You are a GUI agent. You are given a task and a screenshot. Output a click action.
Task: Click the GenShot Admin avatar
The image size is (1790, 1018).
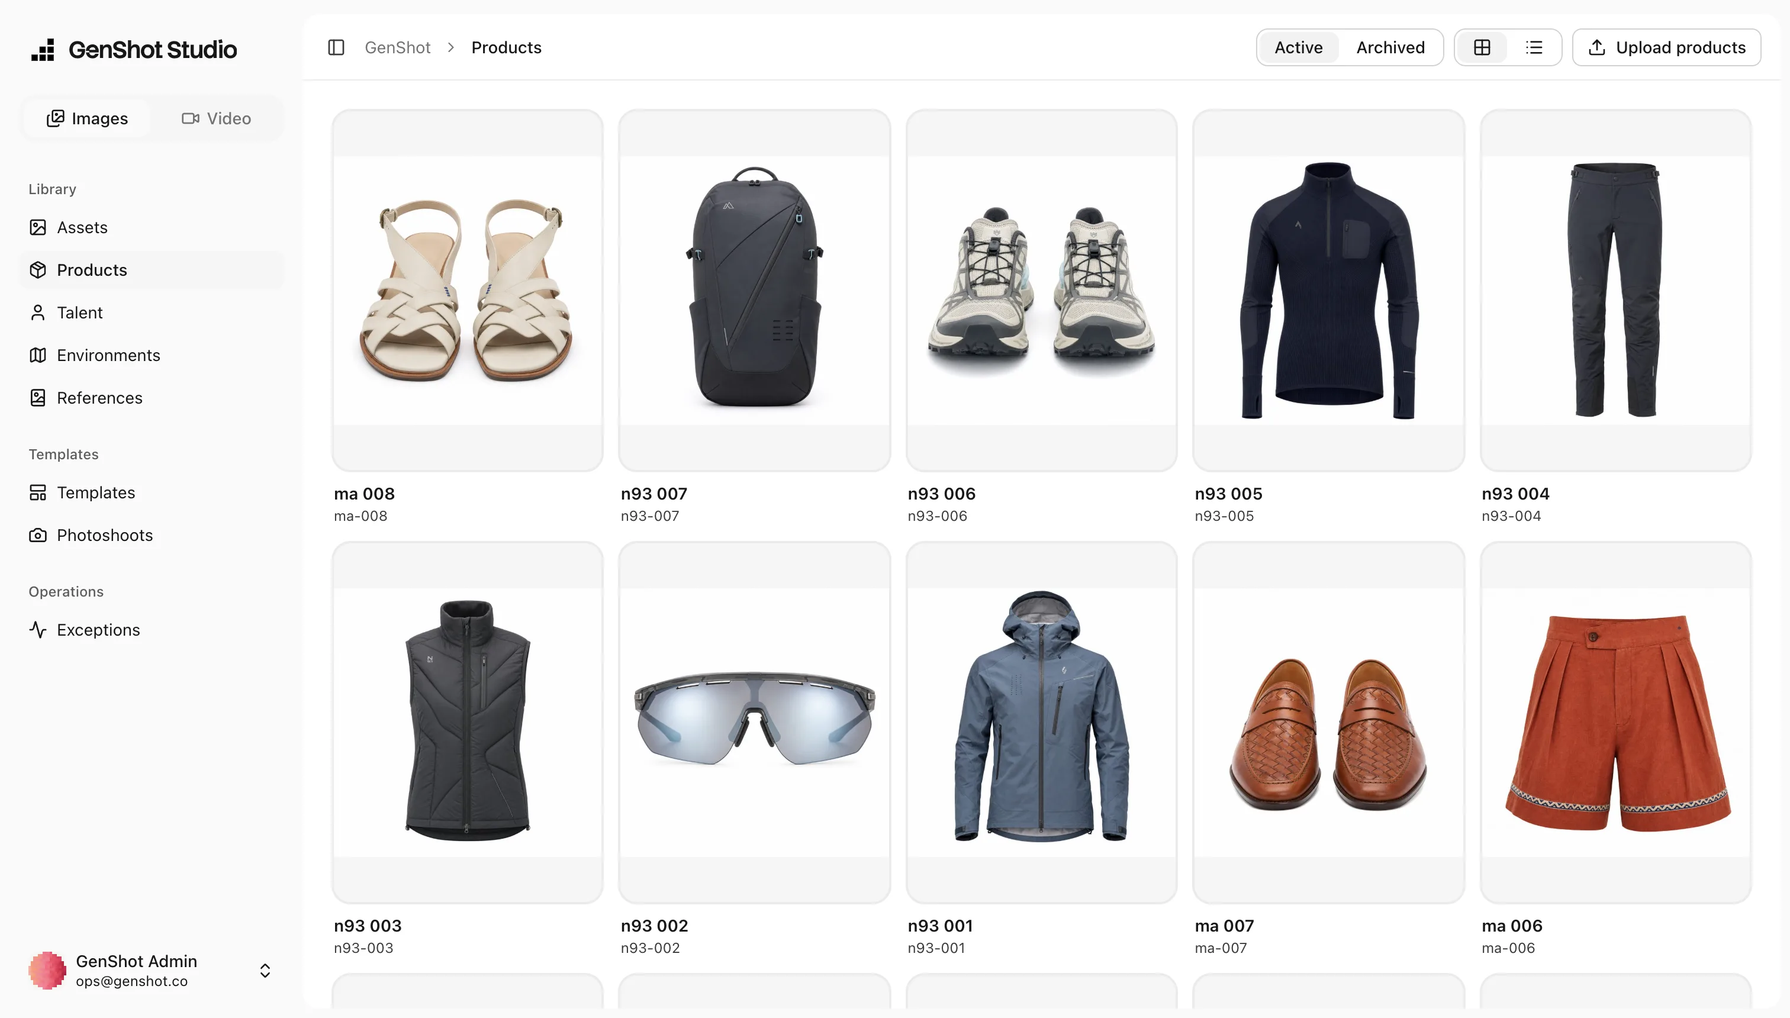(x=47, y=971)
